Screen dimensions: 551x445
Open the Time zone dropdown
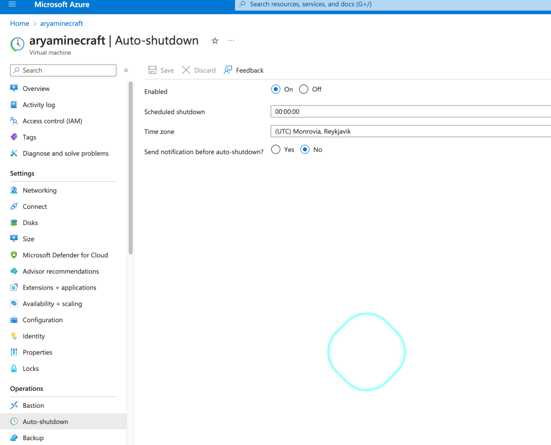[411, 131]
